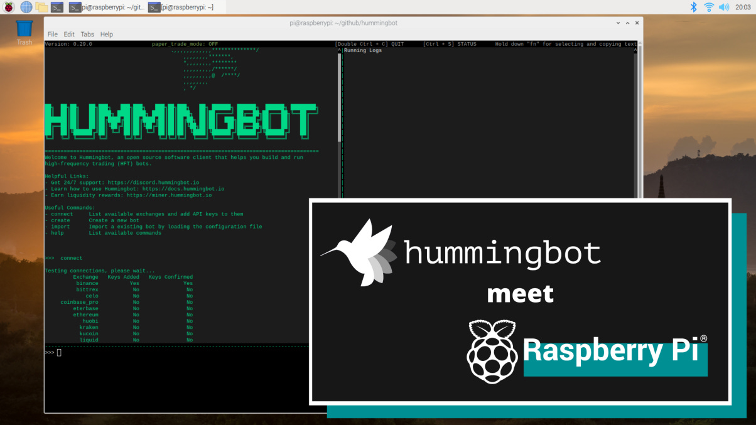This screenshot has height=425, width=756.
Task: Click the kucoin exchange row
Action: [136, 334]
